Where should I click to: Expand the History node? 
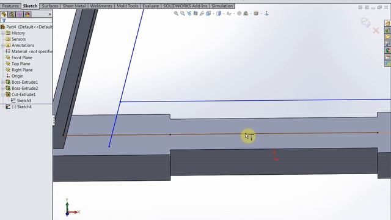tap(2, 33)
